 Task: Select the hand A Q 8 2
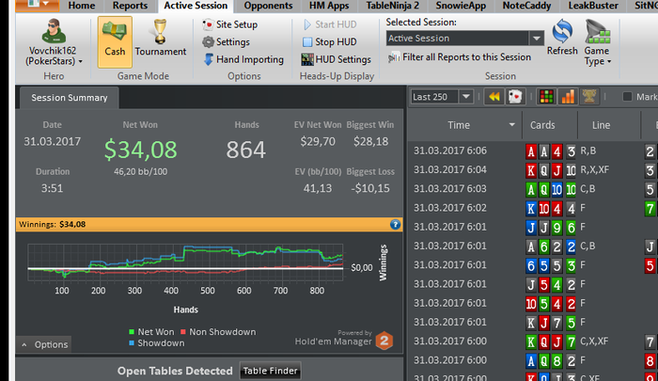coord(532,360)
